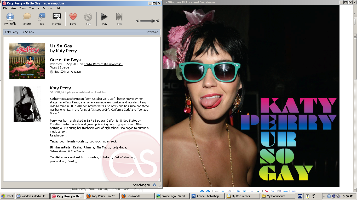
Task: Click Read more… under artist biography
Action: [58, 135]
